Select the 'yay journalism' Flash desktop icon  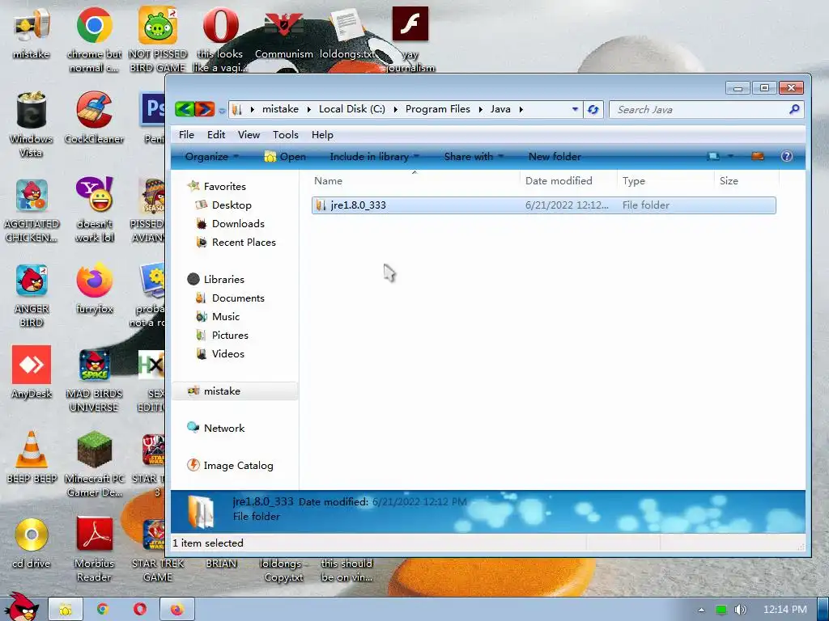pos(410,40)
